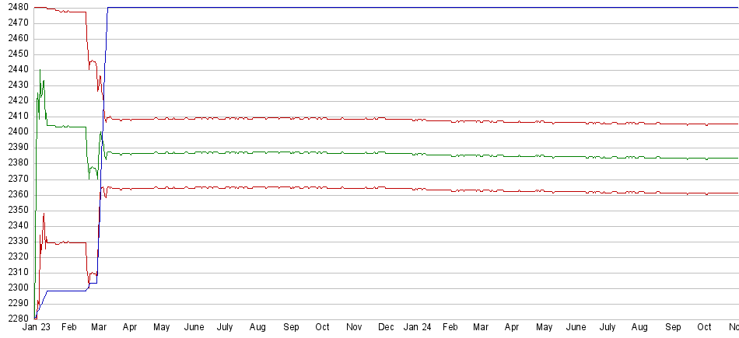Click the 2440 y-axis label

(16, 70)
